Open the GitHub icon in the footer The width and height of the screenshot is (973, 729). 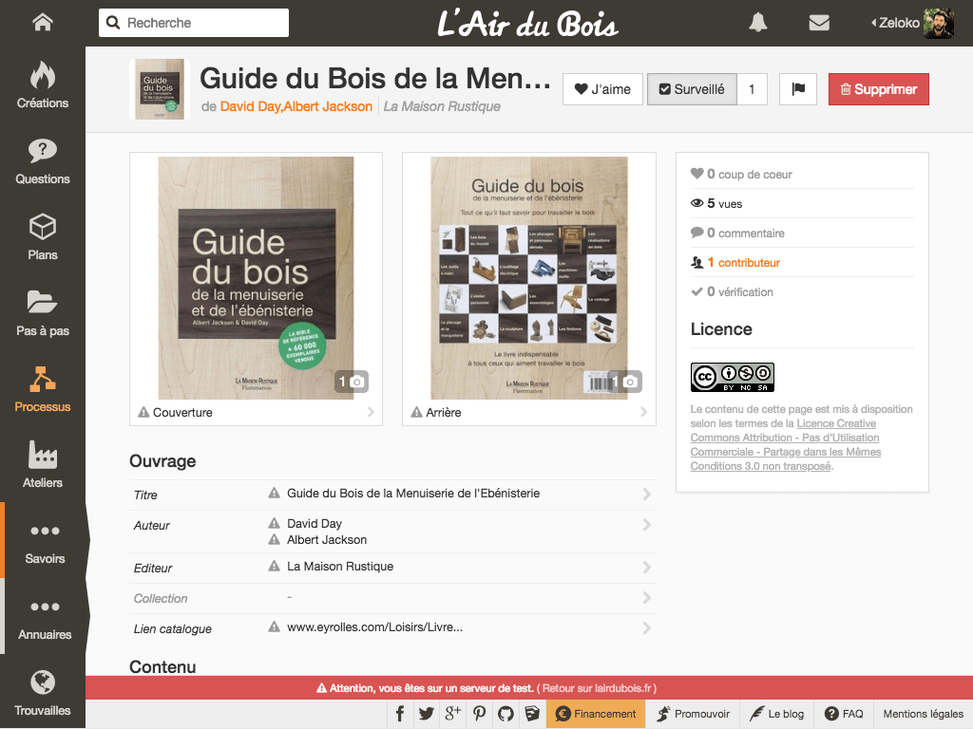[506, 714]
